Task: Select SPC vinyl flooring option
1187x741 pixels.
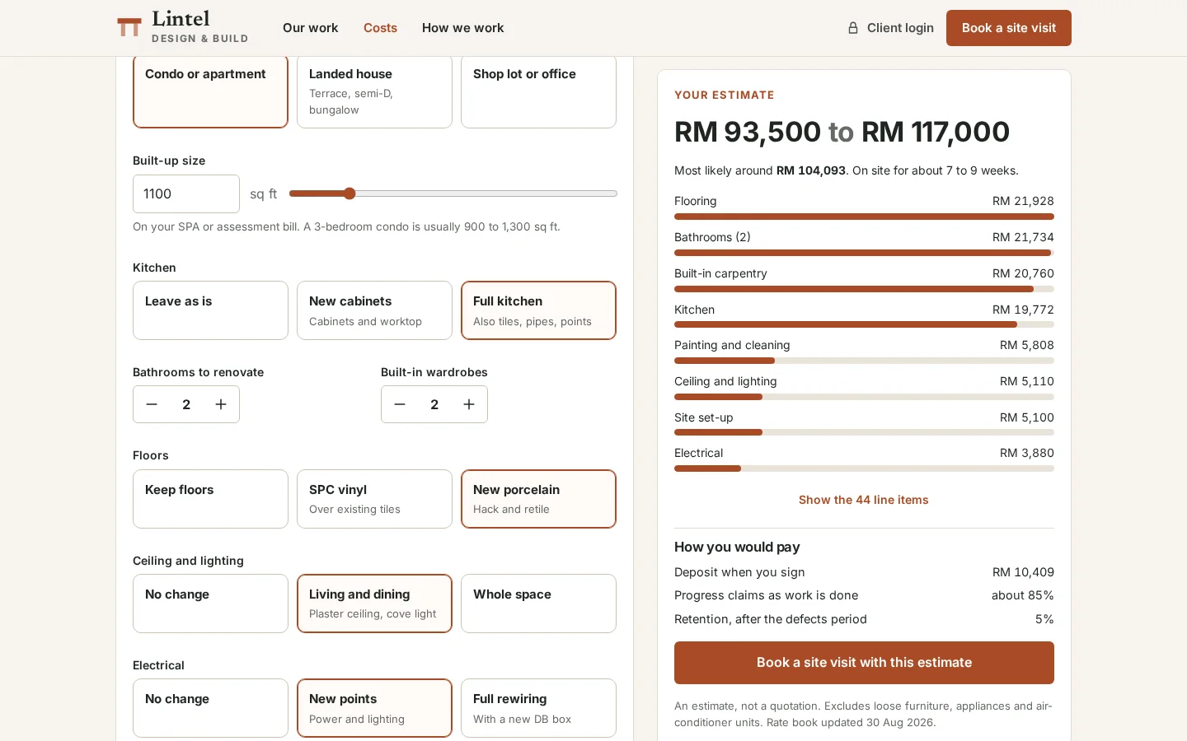Action: point(374,499)
